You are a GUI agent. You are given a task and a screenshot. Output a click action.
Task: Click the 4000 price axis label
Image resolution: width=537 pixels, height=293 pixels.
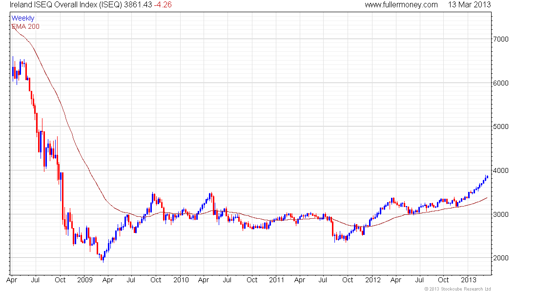tap(501, 170)
